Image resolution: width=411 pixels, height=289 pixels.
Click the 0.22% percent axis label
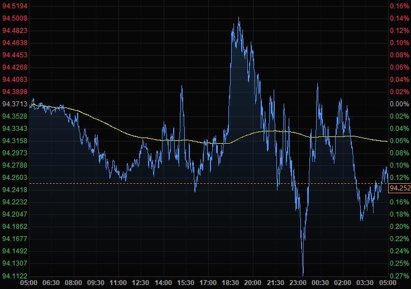[x=399, y=239]
